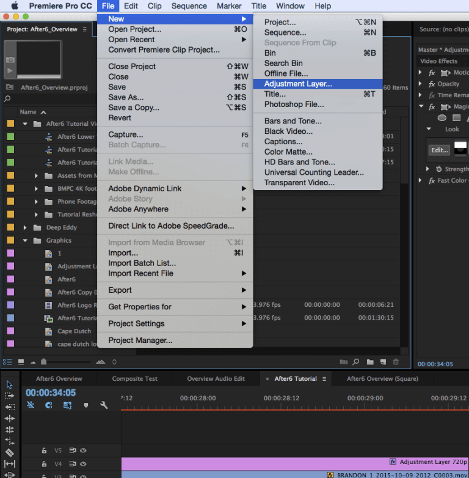469x478 pixels.
Task: Open the Sort Icons control in project panel
Action: pos(114,362)
